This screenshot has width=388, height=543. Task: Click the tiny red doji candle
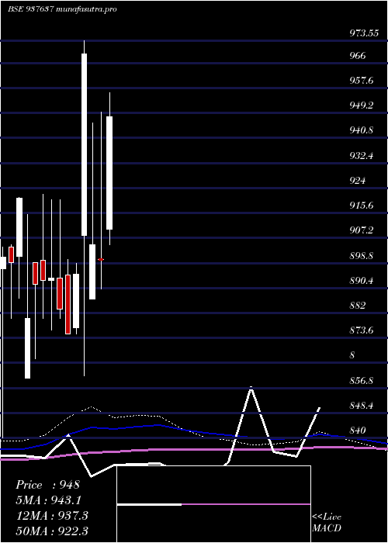[101, 259]
